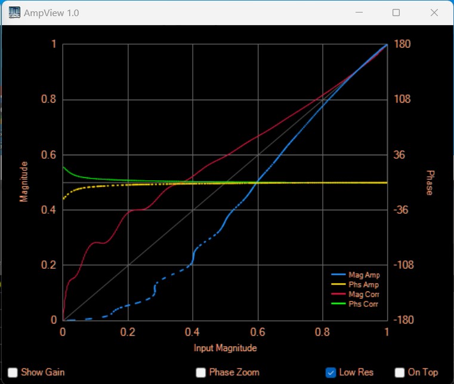Viewport: 454px width, 384px height.
Task: Enable the Show Gain checkbox
Action: pos(13,372)
